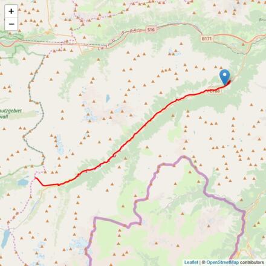The width and height of the screenshot is (266, 266).
Task: Click the B188 road shield near marker
Action: point(215,91)
